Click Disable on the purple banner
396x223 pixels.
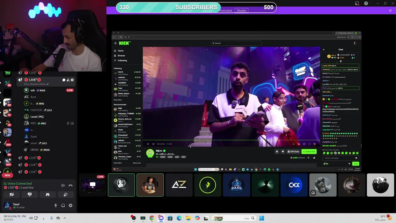point(241,11)
